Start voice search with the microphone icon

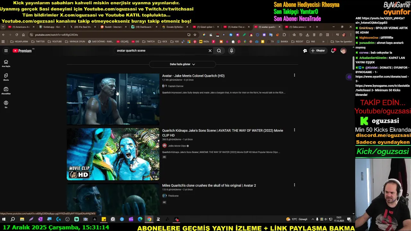[x=232, y=51]
